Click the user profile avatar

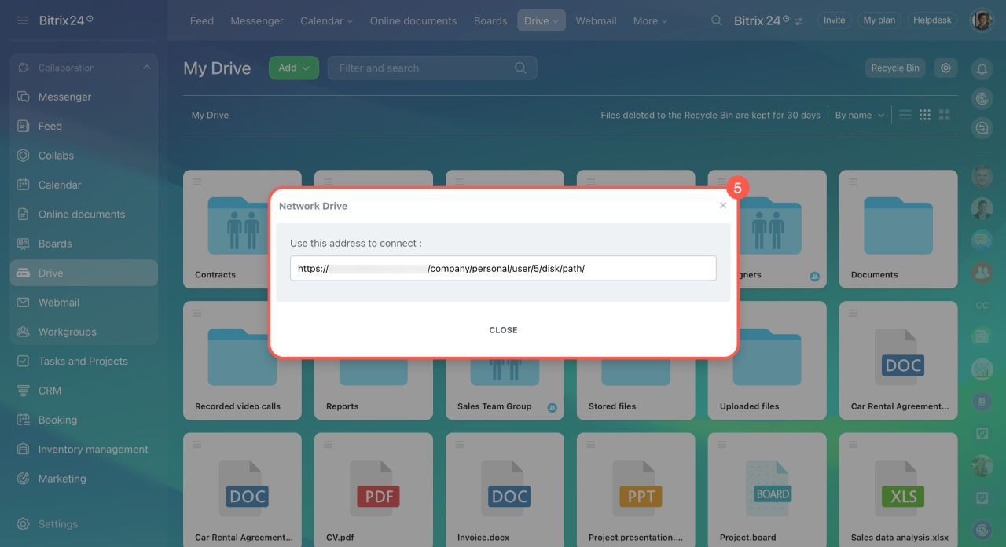point(982,20)
